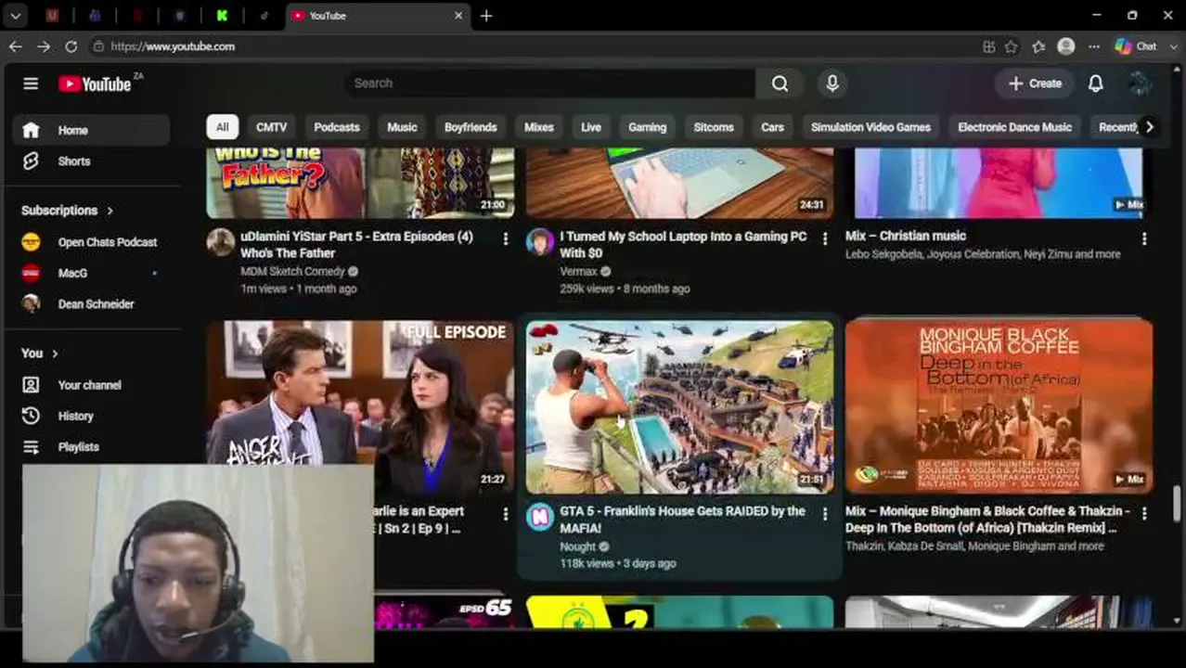Open options for School Laptop Gaming PC video

824,239
